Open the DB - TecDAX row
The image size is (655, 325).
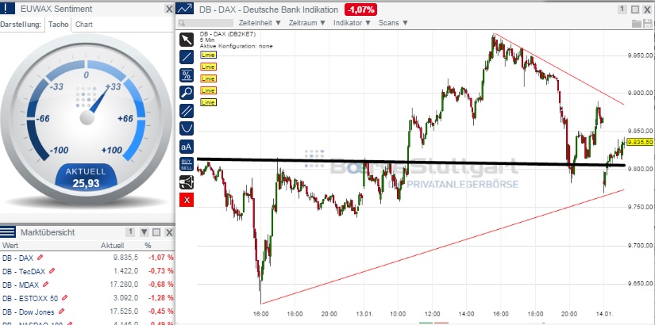coord(87,271)
